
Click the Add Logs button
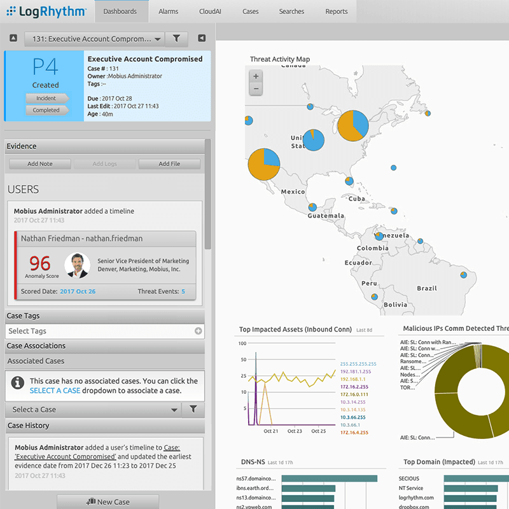click(104, 164)
